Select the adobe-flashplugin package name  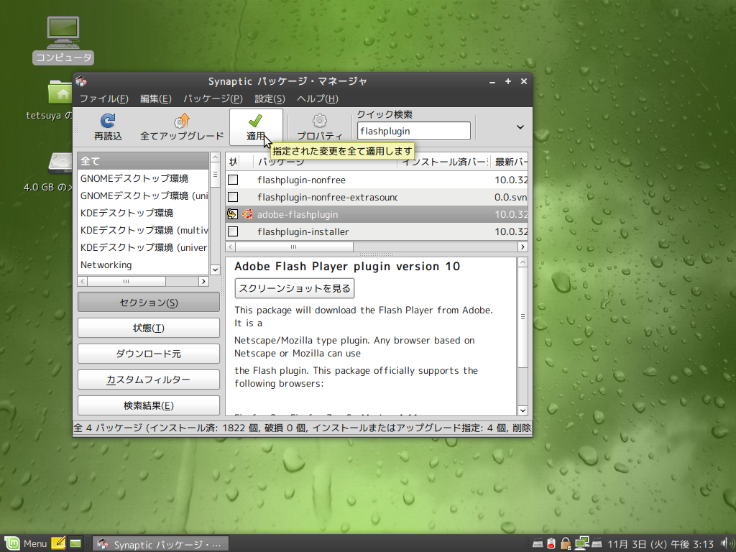tap(298, 215)
